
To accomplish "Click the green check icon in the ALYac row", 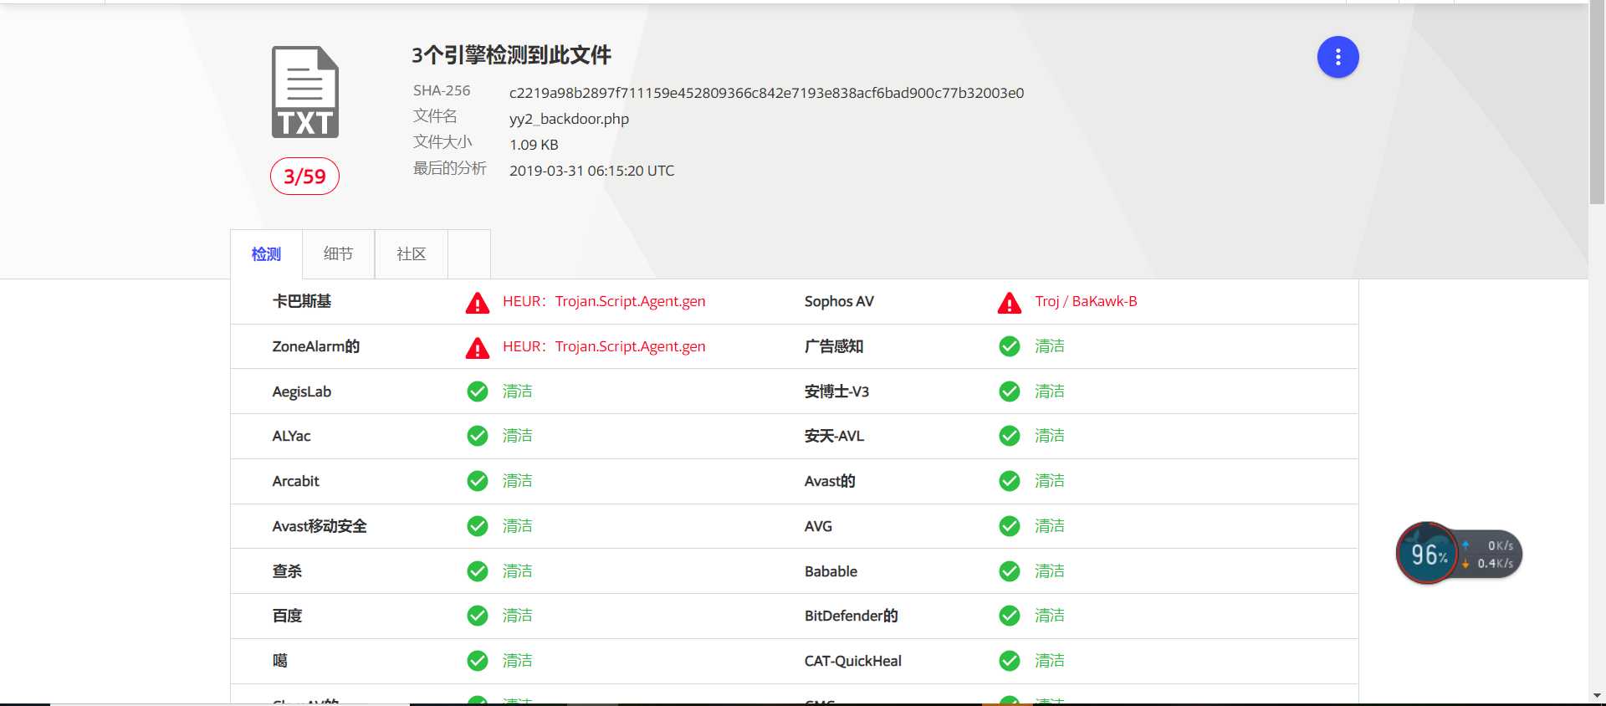I will 478,436.
